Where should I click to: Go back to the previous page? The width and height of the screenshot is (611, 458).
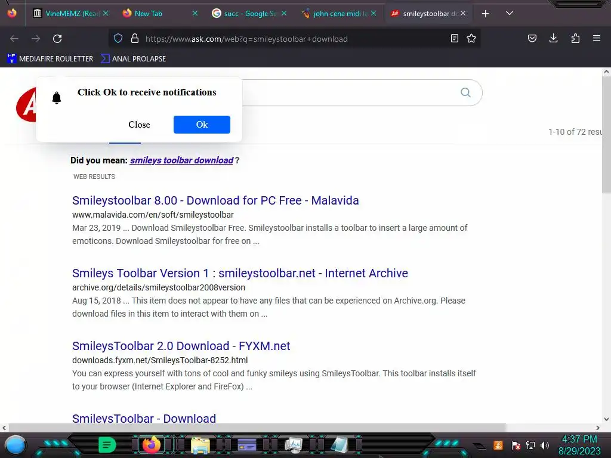tap(14, 39)
